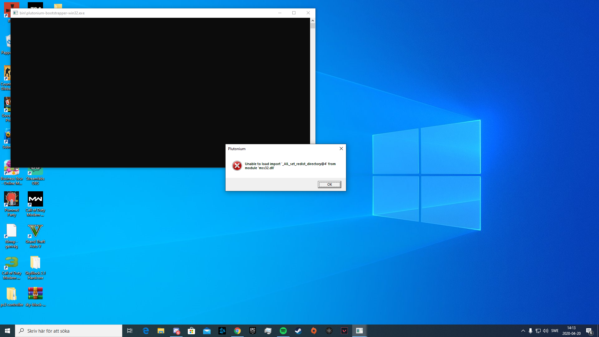Click the taskbar search box
599x337 pixels.
tap(69, 331)
